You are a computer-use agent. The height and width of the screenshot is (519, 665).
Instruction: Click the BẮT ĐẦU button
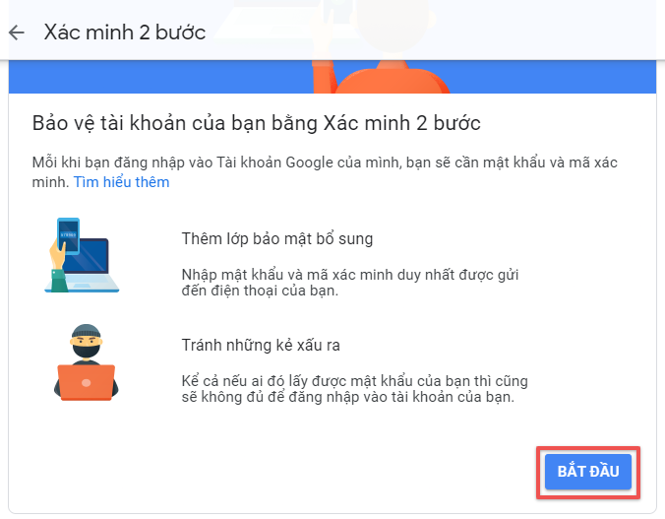(x=588, y=472)
